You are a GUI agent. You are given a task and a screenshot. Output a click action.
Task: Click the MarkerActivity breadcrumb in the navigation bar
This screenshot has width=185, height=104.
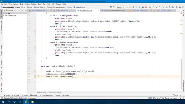79,7
